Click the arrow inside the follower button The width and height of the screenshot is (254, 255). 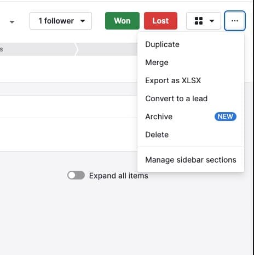[83, 21]
